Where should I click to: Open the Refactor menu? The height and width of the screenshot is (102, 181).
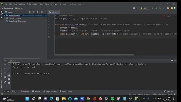[35, 4]
